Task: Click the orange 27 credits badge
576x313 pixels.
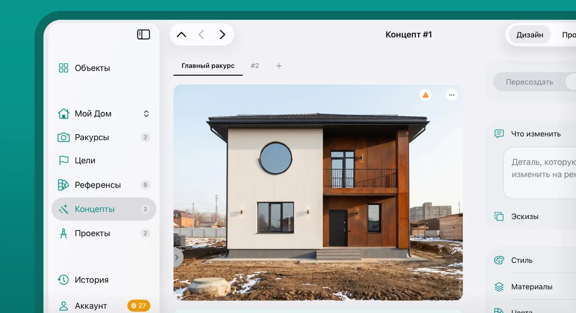Action: [x=139, y=306]
